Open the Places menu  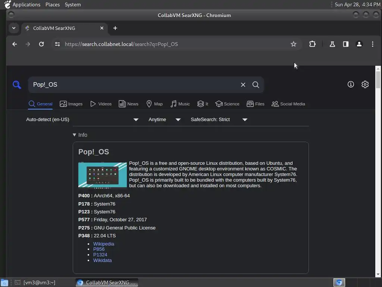(53, 4)
